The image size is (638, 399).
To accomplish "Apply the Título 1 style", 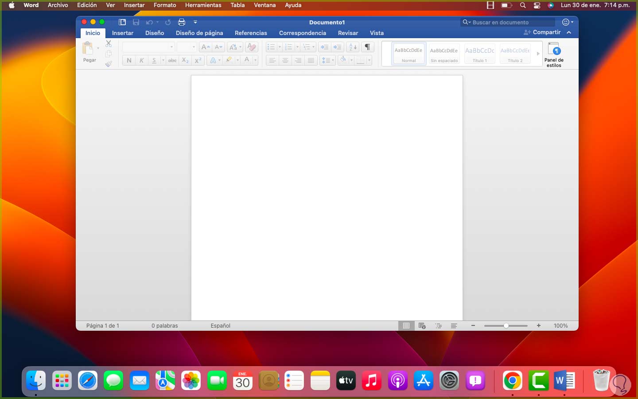I will point(479,54).
